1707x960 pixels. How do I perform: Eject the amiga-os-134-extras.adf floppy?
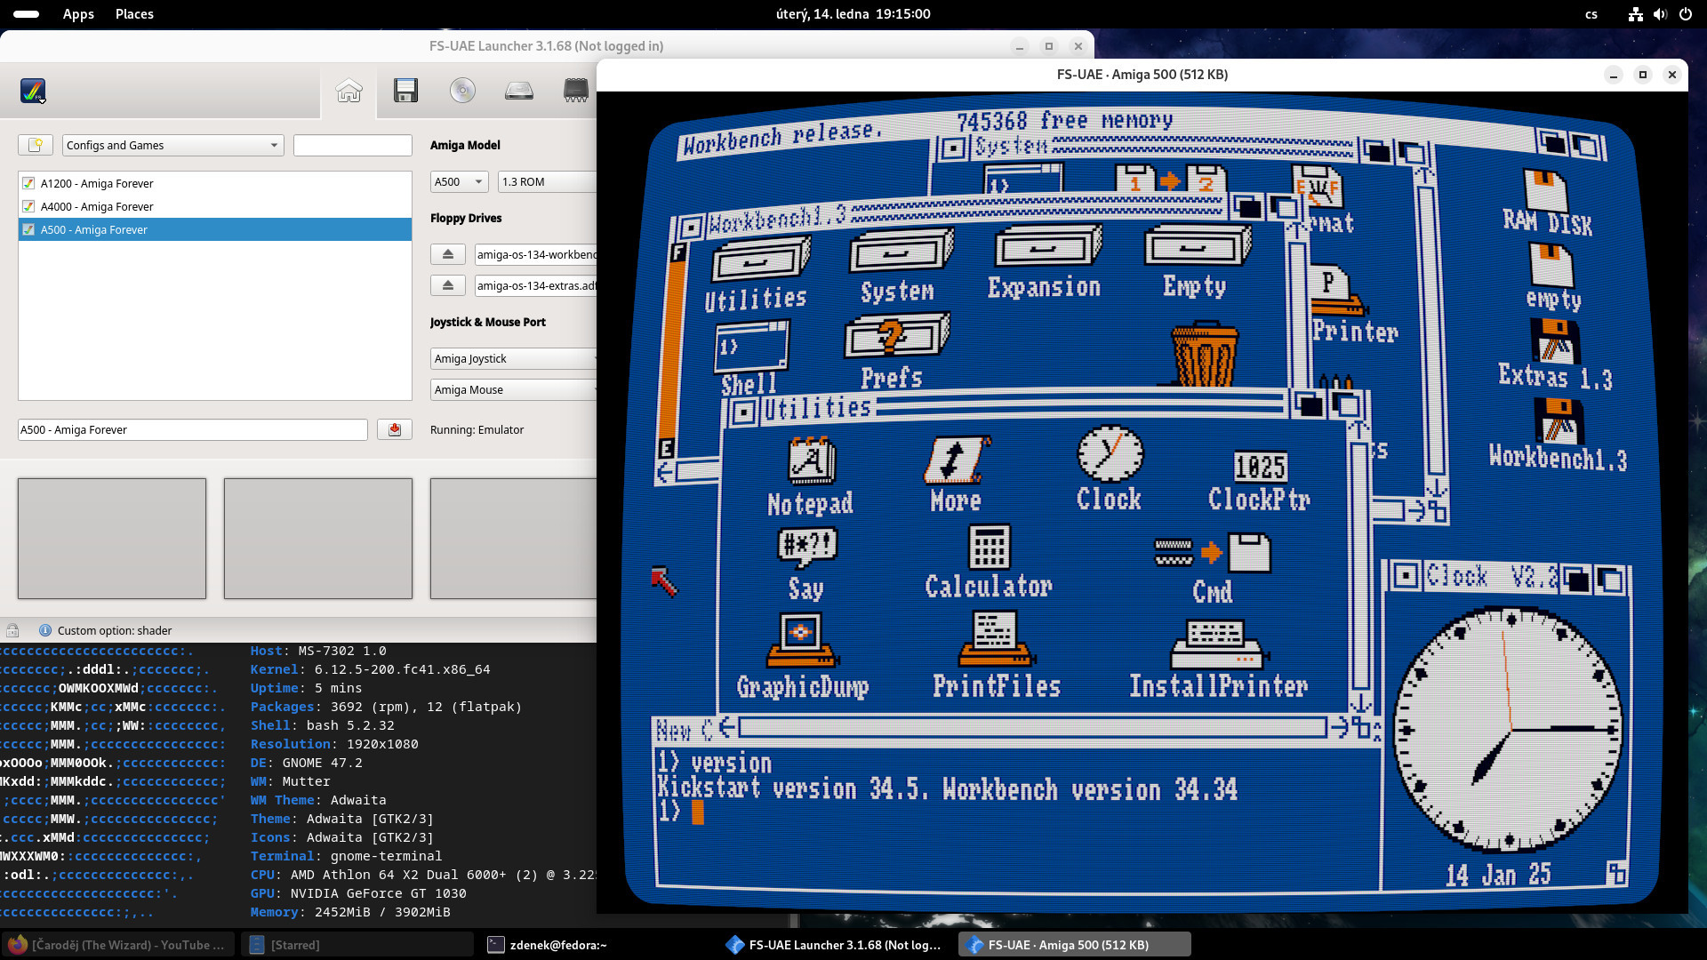448,285
